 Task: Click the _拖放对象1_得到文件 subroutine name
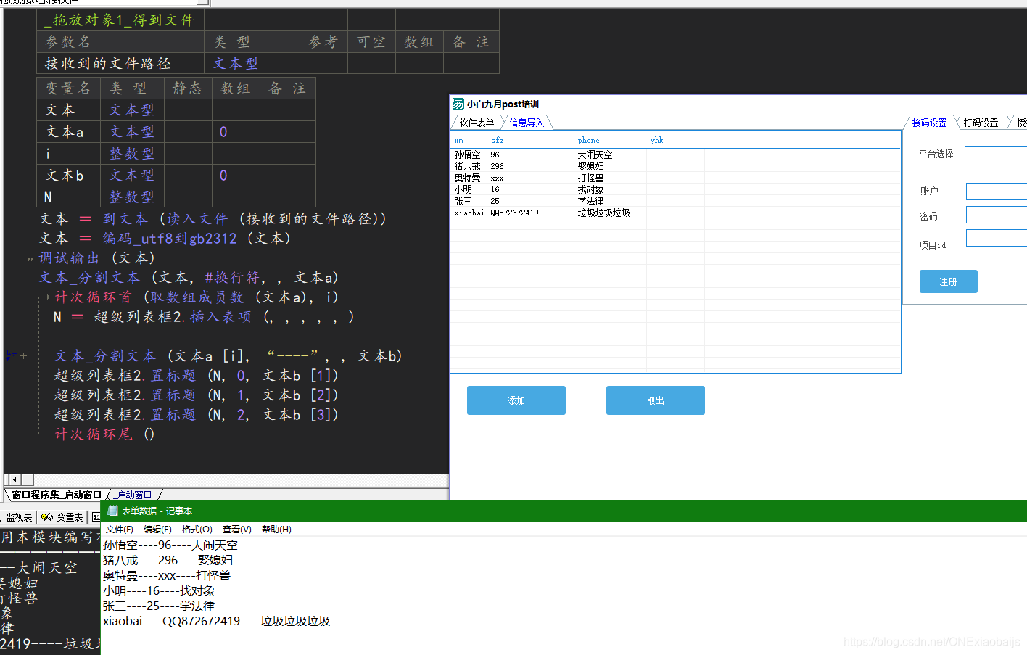[120, 20]
